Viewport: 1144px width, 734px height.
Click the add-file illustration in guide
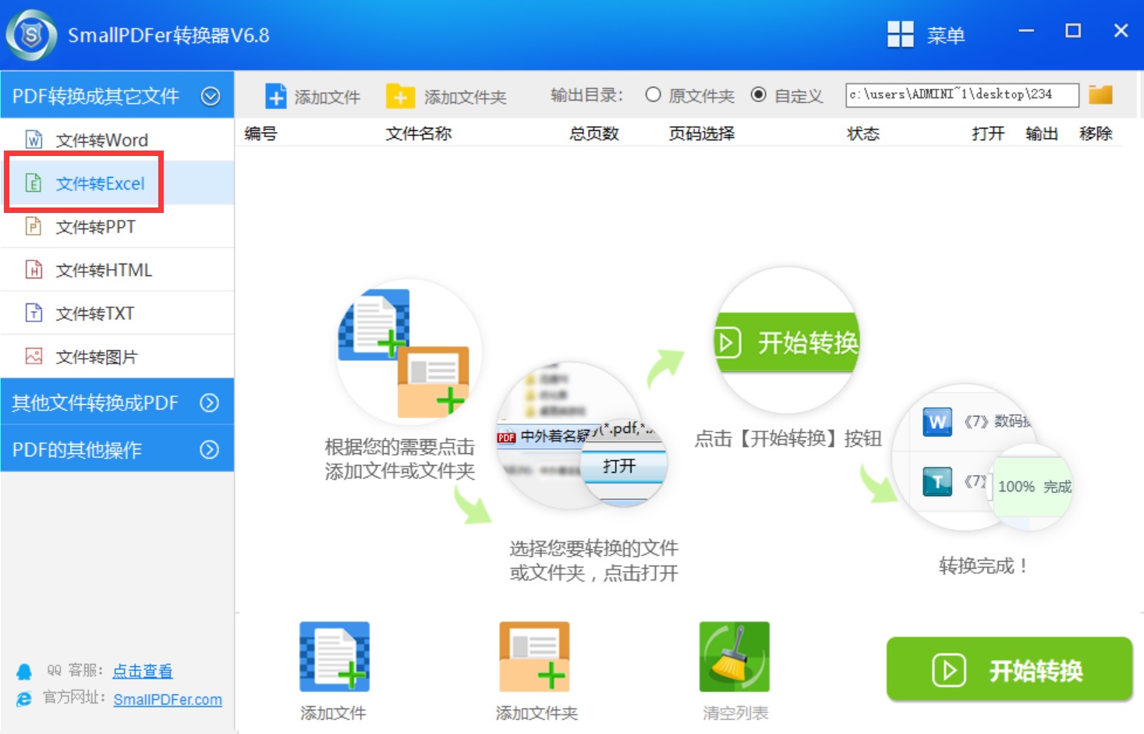[409, 353]
